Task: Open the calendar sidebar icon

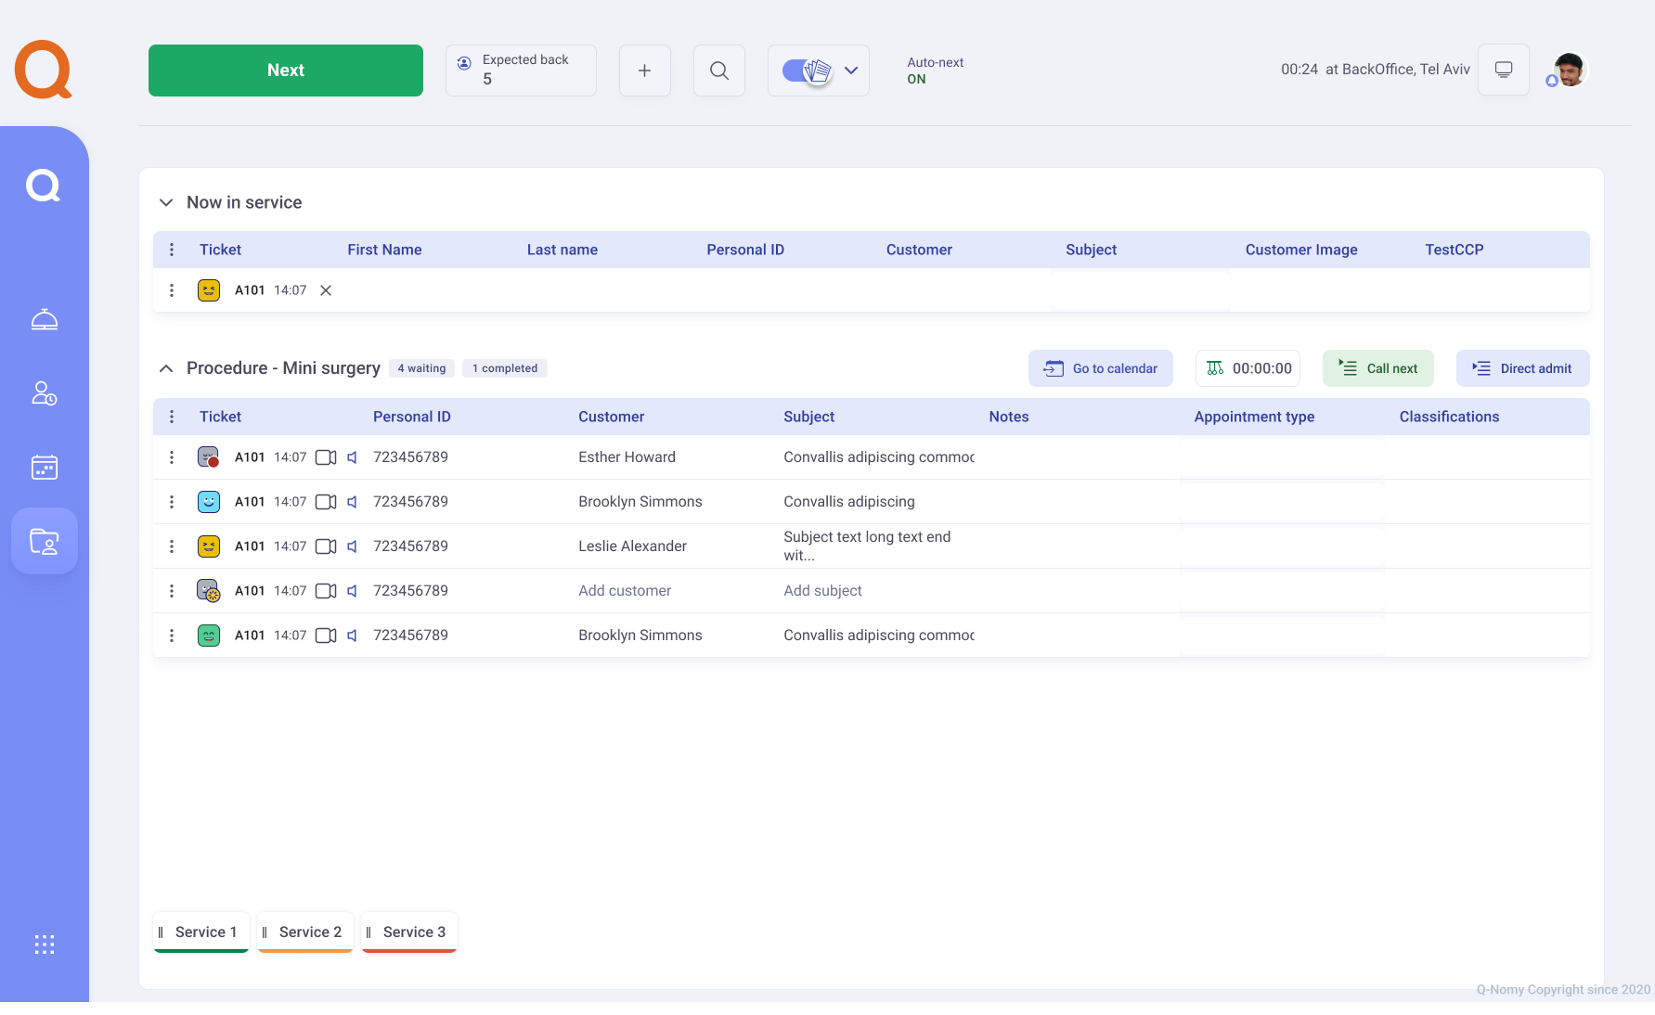Action: (45, 467)
